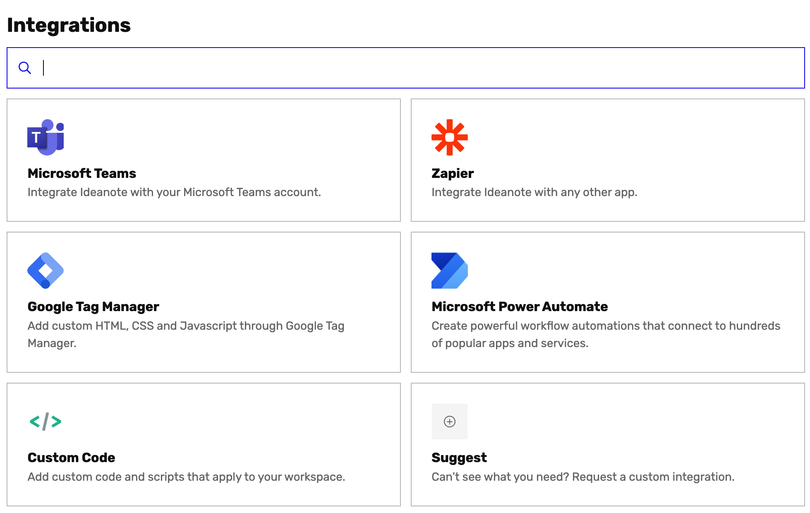Open Microsoft Power Automate heading
Viewport: 810px width, 513px height.
pyautogui.click(x=519, y=307)
